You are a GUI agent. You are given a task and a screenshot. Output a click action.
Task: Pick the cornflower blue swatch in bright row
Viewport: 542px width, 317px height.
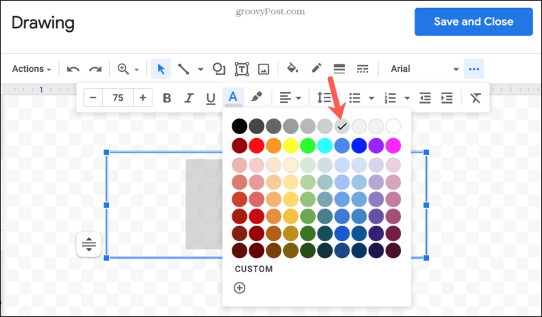point(342,146)
